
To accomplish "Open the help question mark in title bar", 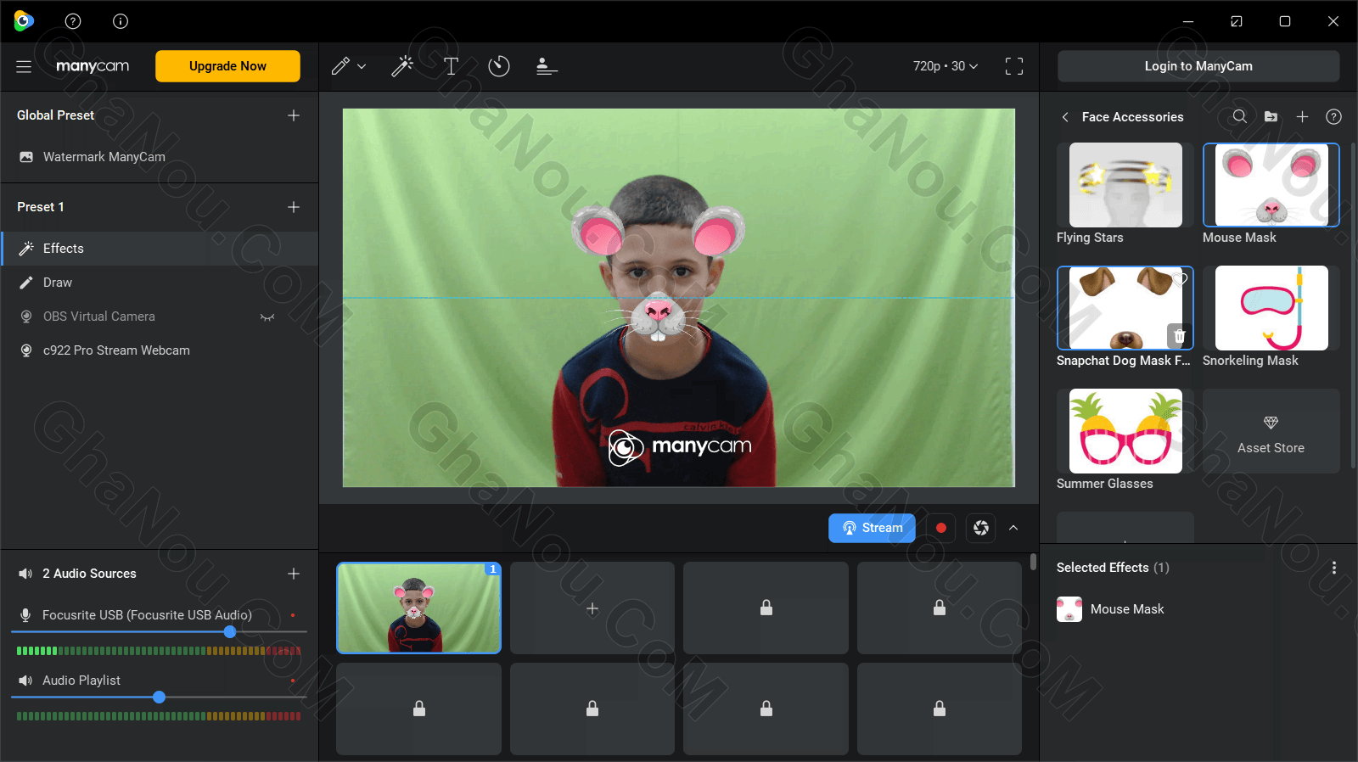I will 73,21.
